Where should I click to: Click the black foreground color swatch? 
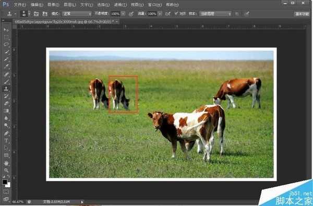click(5, 182)
